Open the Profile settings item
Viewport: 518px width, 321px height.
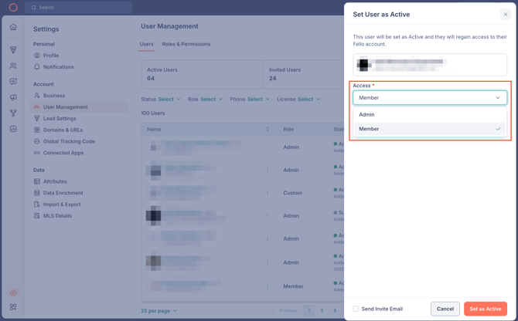[x=51, y=56]
